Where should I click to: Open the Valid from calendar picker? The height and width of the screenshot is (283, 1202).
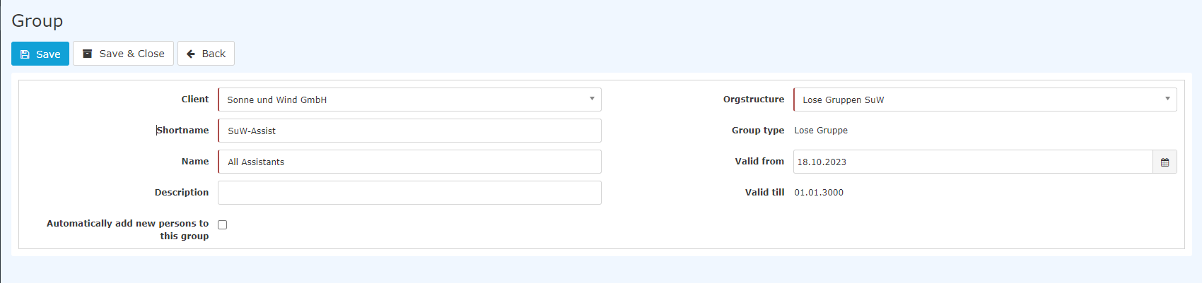(1165, 162)
